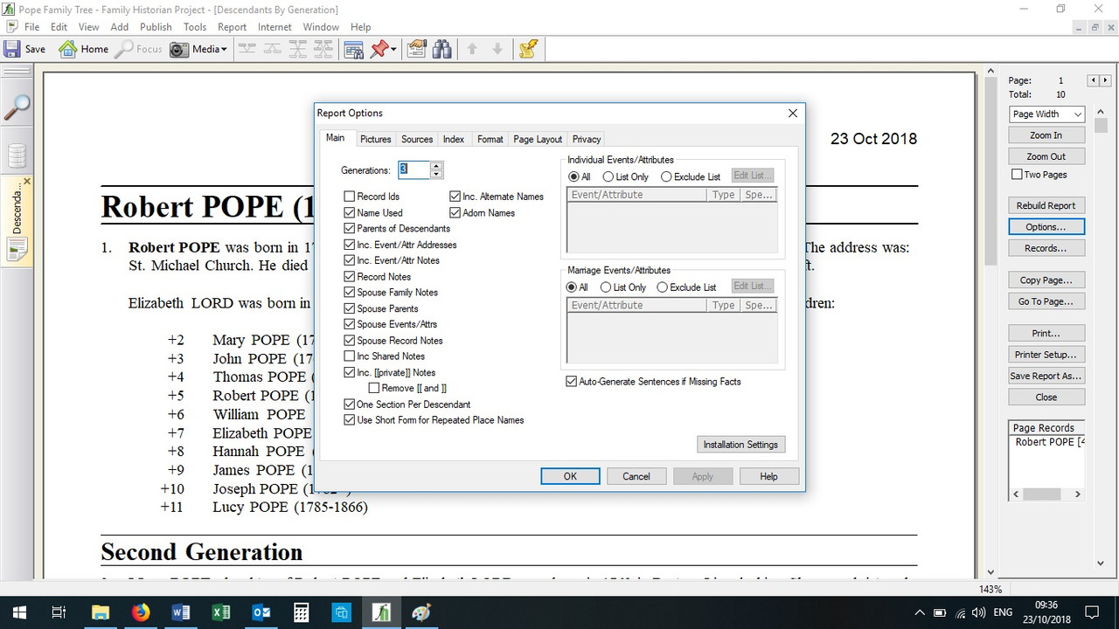Open the magnifying glass sidebar tab
Viewport: 1119px width, 629px height.
17,107
